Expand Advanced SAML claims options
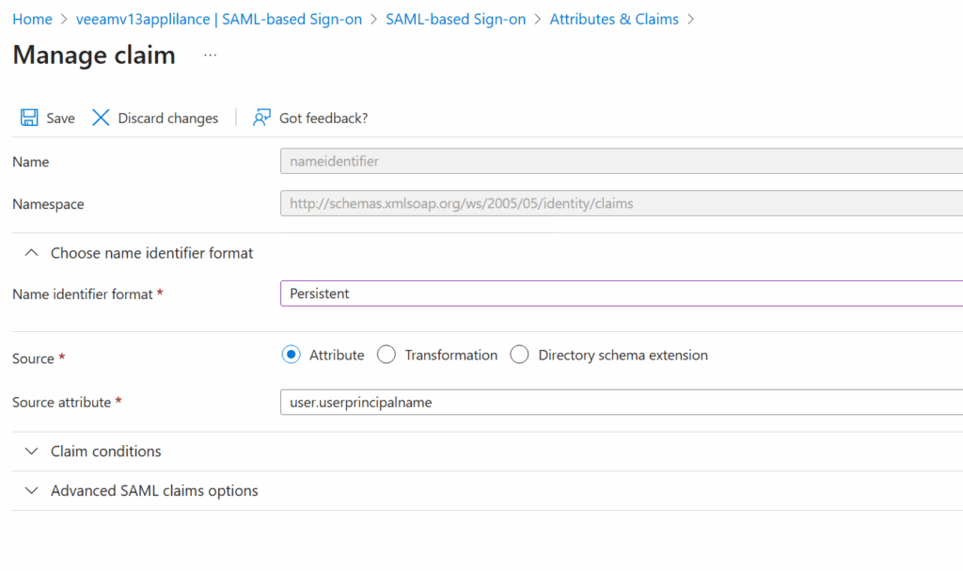Image resolution: width=963 pixels, height=571 pixels. 32,491
